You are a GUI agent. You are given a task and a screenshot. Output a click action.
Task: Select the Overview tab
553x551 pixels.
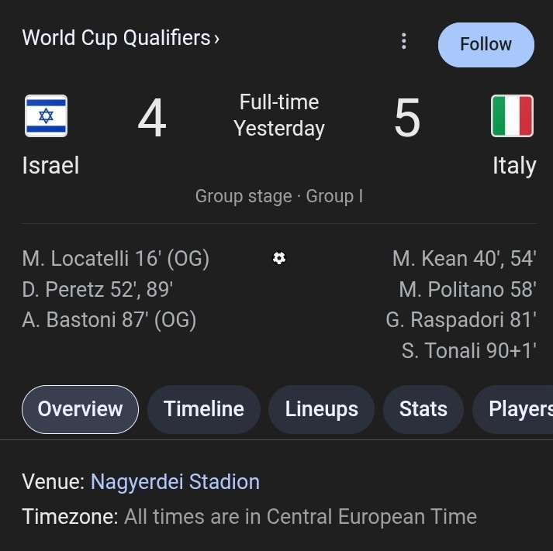(x=80, y=409)
